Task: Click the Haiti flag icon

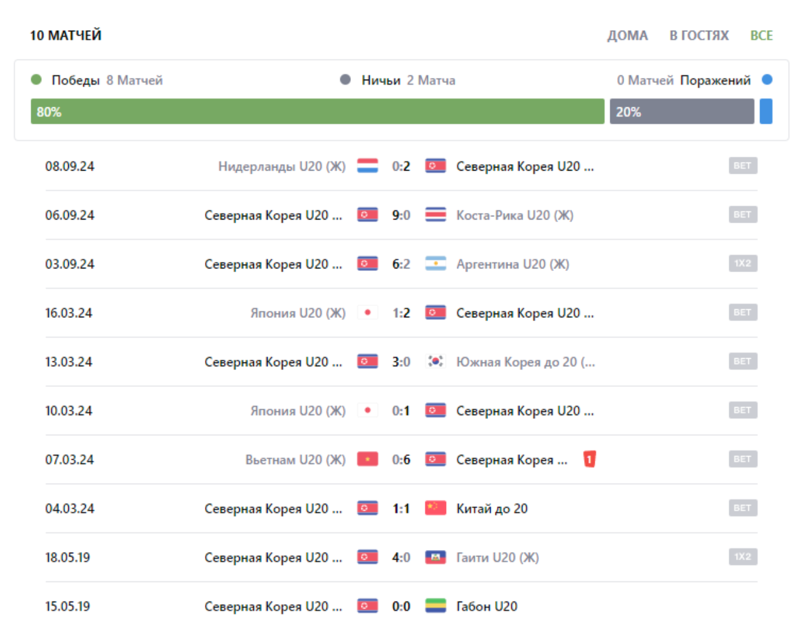Action: (435, 557)
